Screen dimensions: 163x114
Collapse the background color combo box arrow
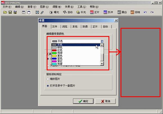[x=102, y=41]
